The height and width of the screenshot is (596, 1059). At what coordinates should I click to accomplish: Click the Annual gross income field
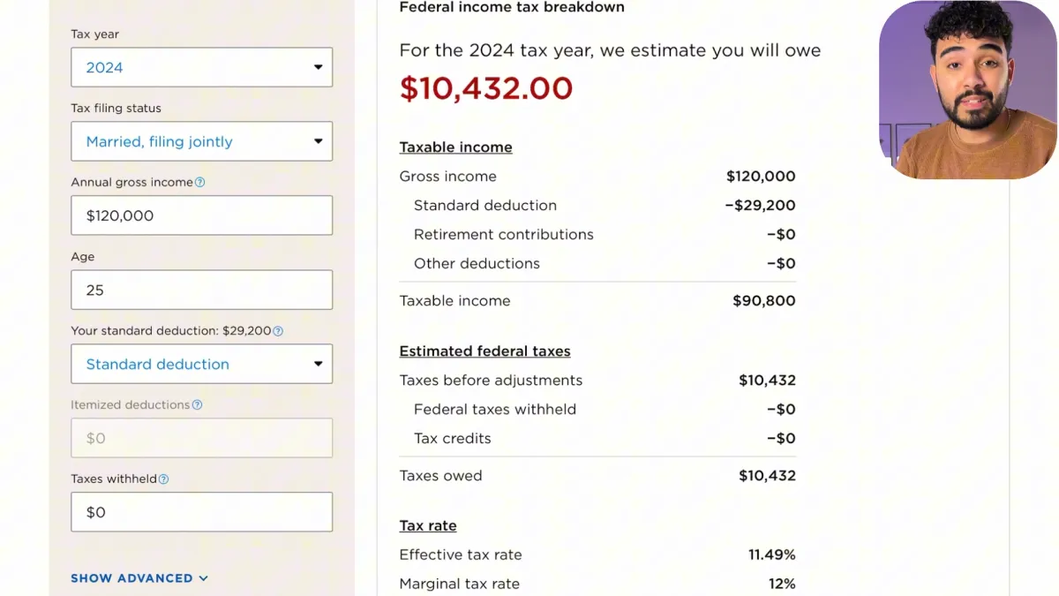pyautogui.click(x=201, y=215)
